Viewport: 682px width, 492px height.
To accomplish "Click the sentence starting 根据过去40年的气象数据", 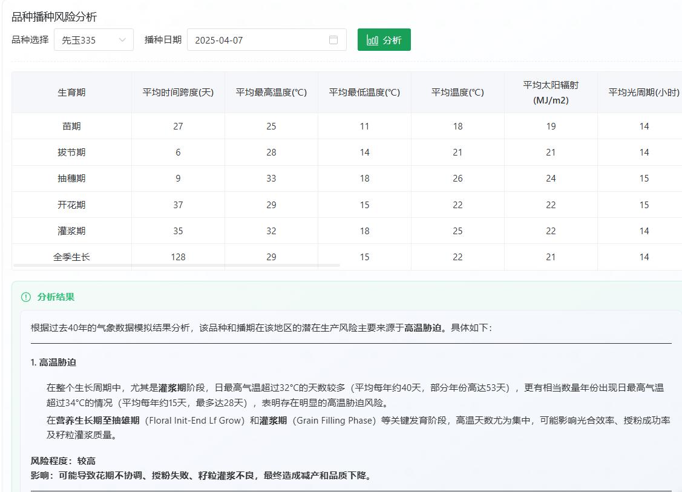I will click(261, 327).
